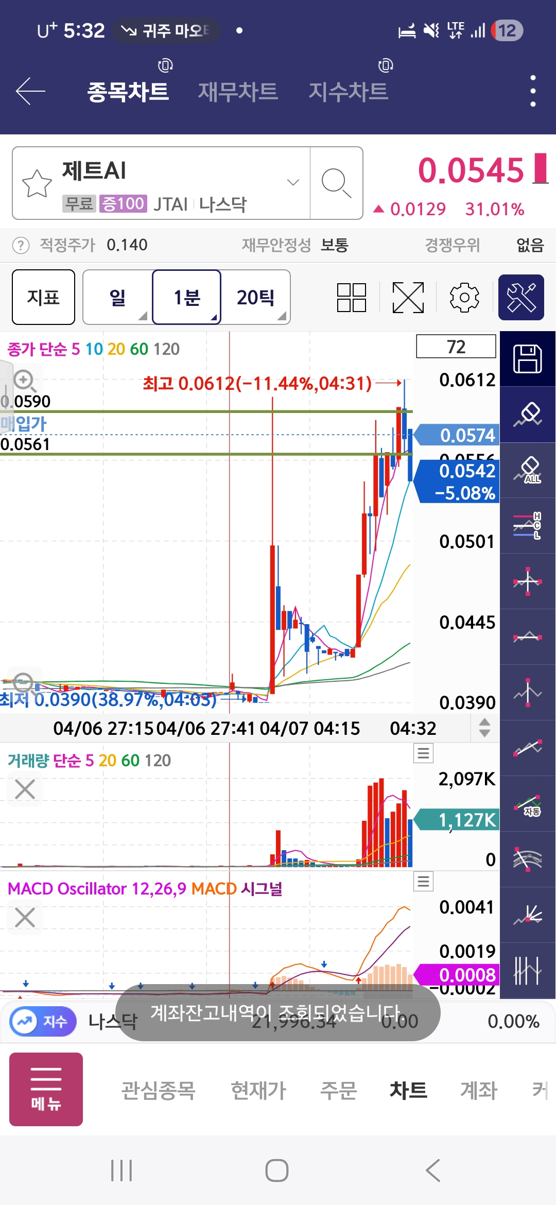
Task: Select the vertical line tool
Action: (x=528, y=693)
